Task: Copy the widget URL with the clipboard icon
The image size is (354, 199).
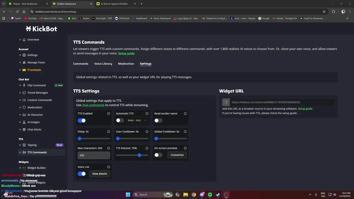Action: [226, 102]
